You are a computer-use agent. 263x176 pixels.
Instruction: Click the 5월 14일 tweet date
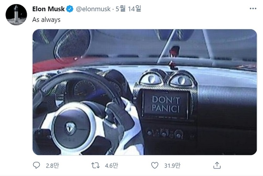tap(128, 9)
